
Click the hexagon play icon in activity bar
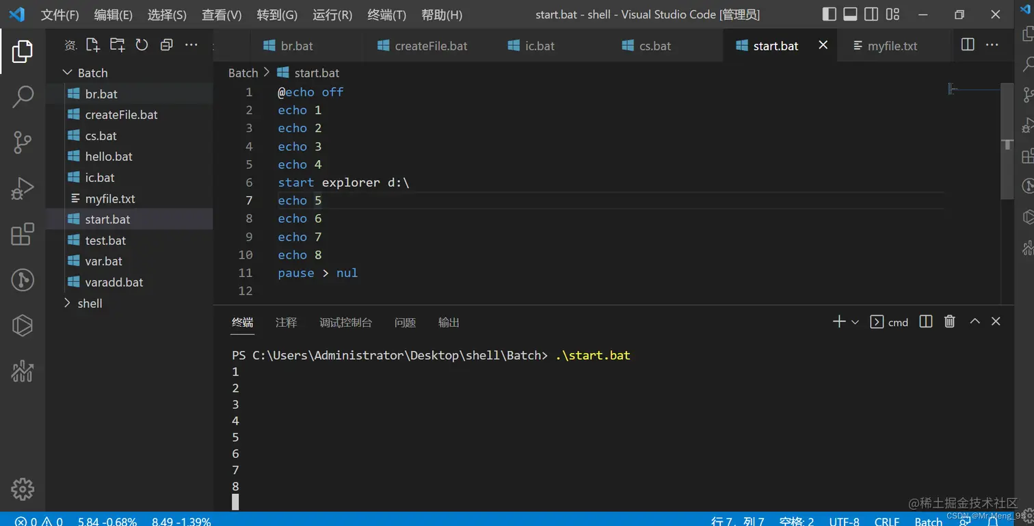pos(22,326)
